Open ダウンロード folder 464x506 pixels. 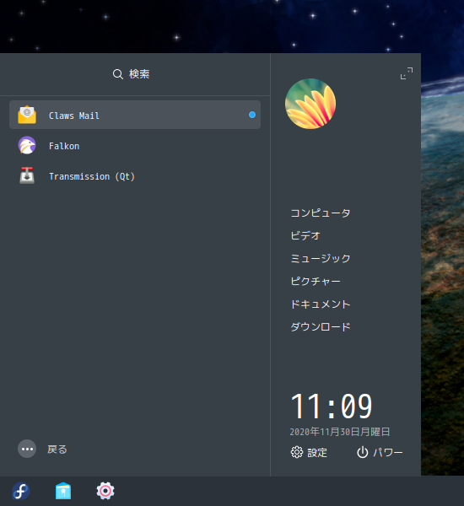click(321, 327)
